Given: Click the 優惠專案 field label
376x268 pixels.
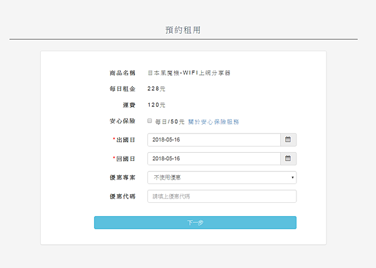Looking at the screenshot, I should point(122,178).
